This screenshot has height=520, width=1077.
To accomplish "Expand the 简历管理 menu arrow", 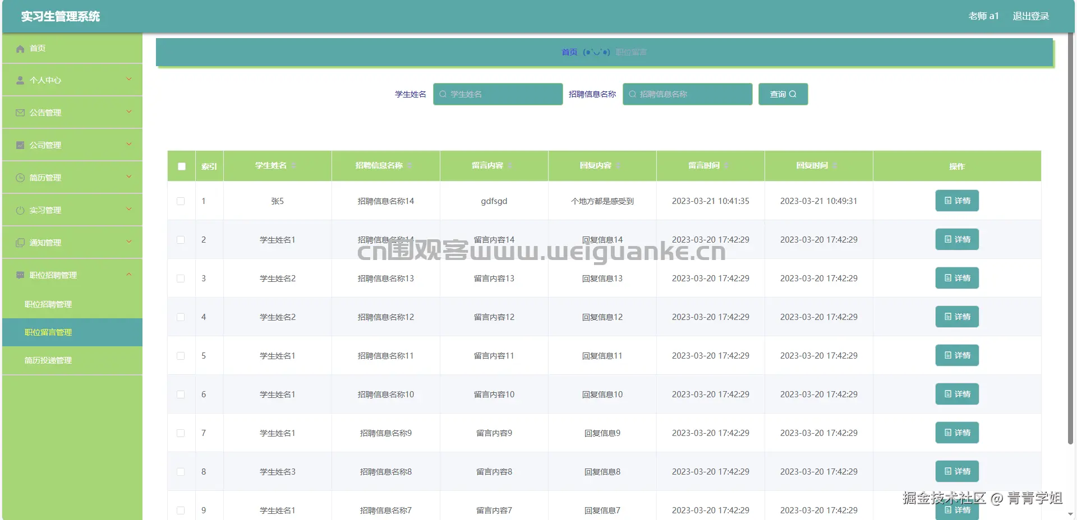I will pyautogui.click(x=129, y=177).
